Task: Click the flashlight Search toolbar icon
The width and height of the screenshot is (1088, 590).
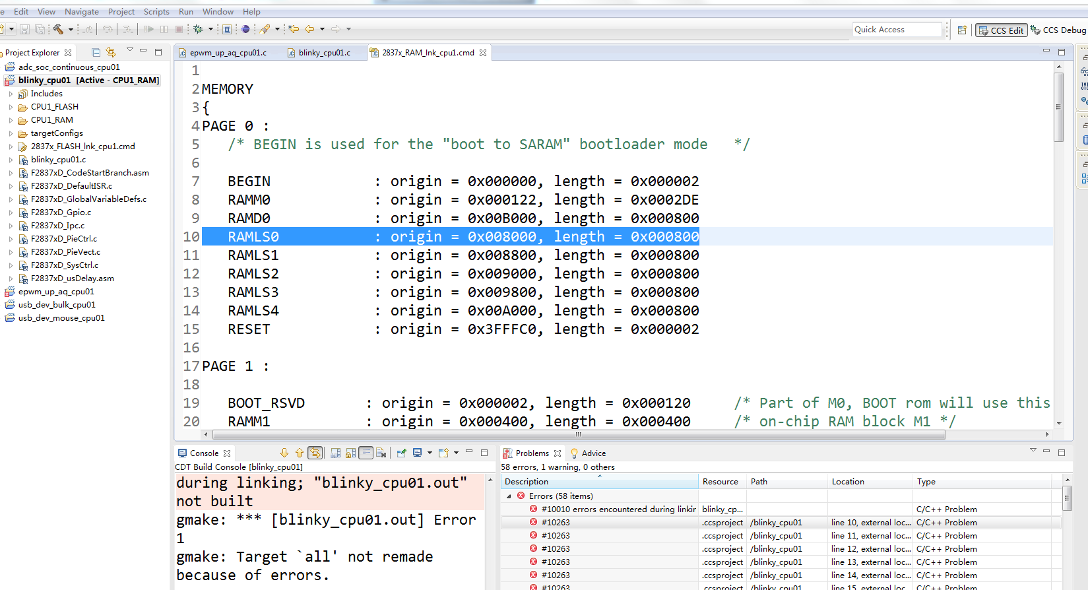Action: [265, 29]
